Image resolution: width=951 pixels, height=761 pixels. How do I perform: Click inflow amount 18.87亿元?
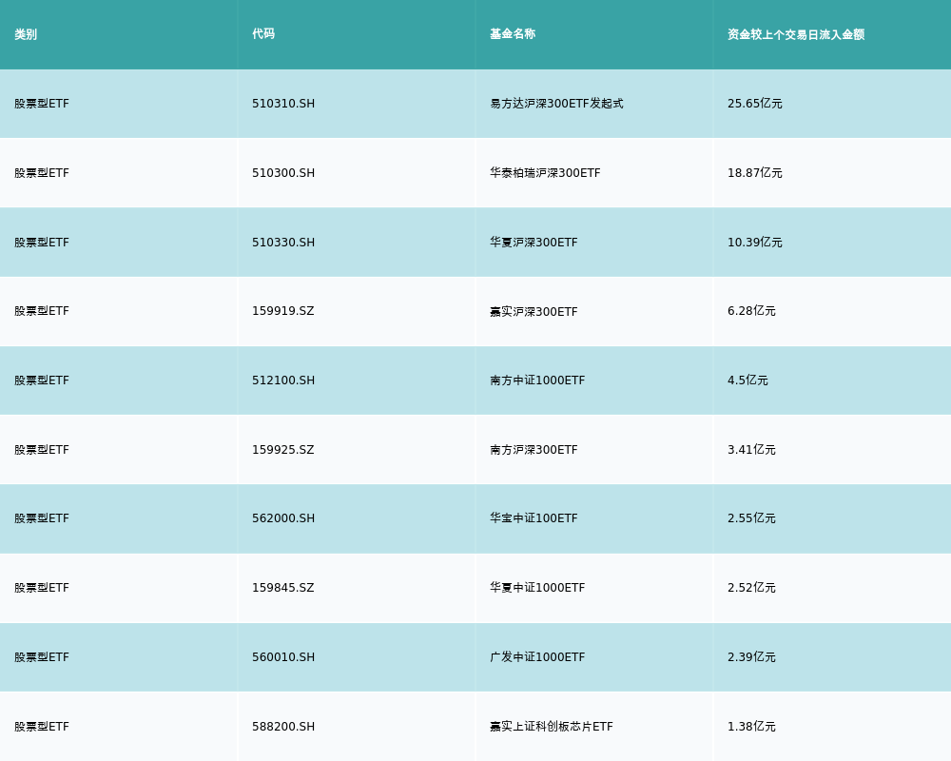(x=755, y=173)
